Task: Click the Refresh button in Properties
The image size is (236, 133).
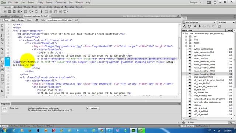Action: point(93,108)
